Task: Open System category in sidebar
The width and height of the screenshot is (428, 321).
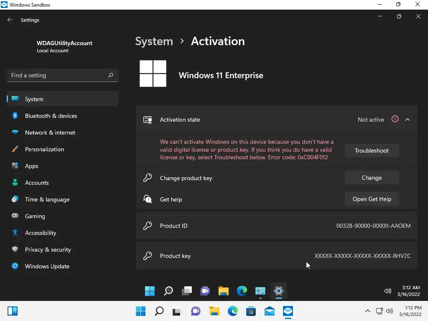Action: tap(63, 99)
